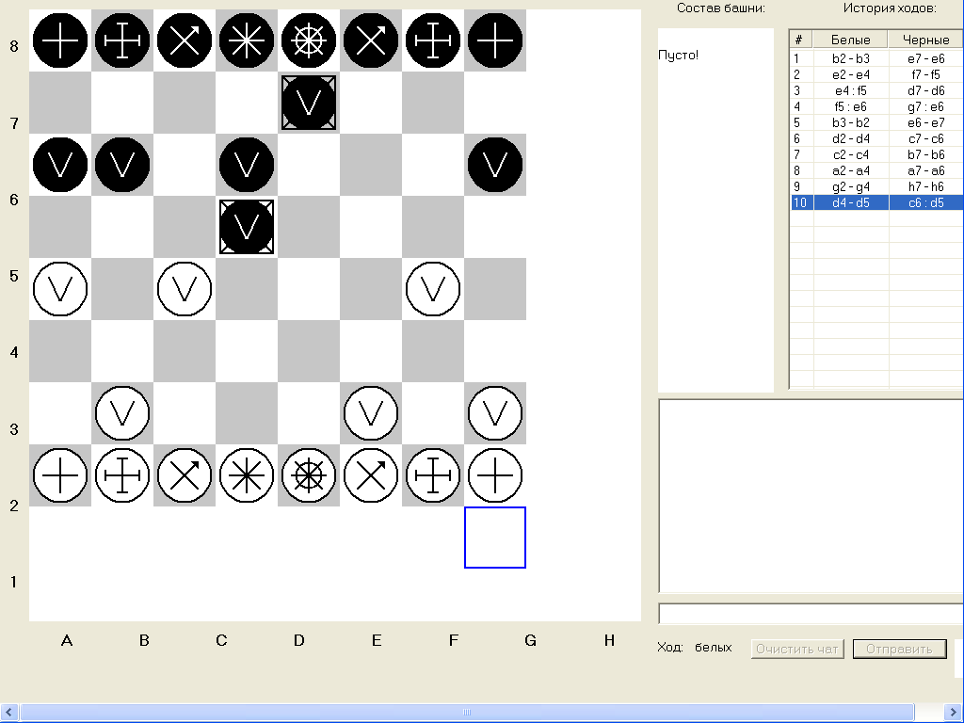Click inside the chat log area

tap(811, 495)
